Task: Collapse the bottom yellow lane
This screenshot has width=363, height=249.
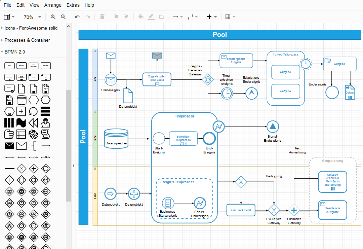Action: point(95,169)
